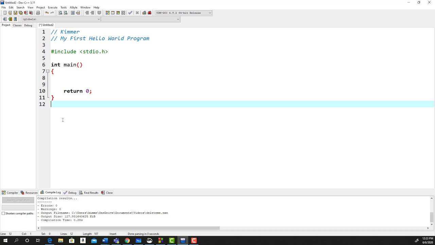Click the compile log vertical scrollbar thumb
The image size is (435, 245).
pyautogui.click(x=432, y=217)
